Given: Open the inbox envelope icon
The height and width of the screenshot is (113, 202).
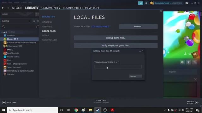Looking at the screenshot, I should pyautogui.click(x=146, y=3).
